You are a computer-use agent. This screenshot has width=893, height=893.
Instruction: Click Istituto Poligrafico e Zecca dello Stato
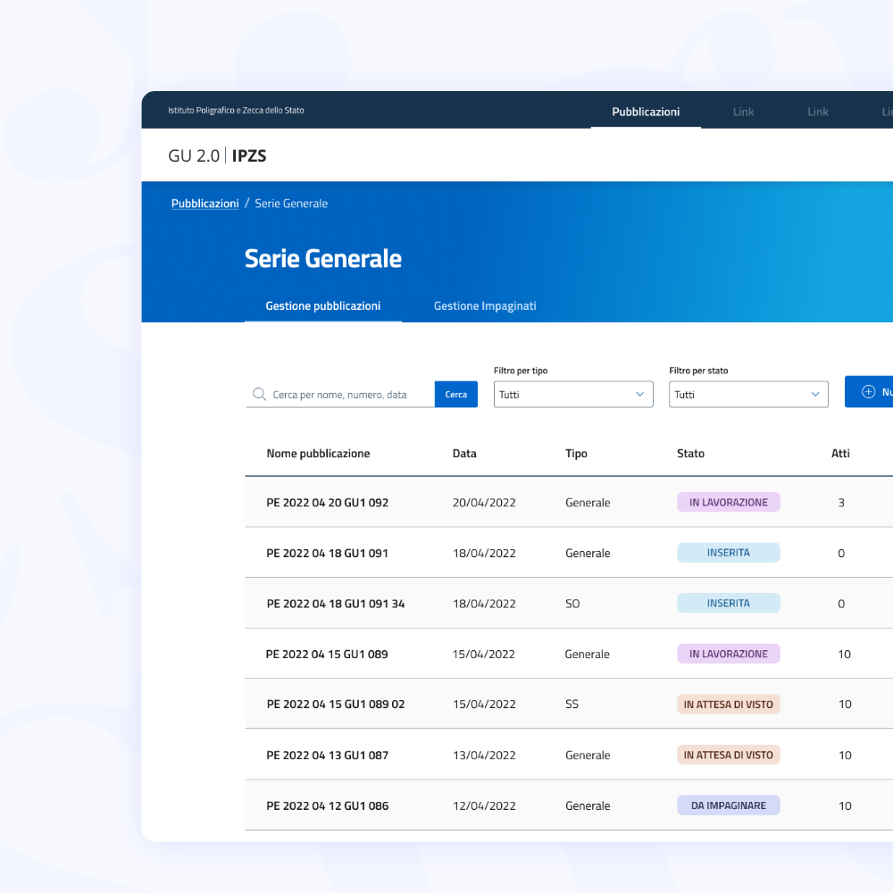[x=236, y=111]
